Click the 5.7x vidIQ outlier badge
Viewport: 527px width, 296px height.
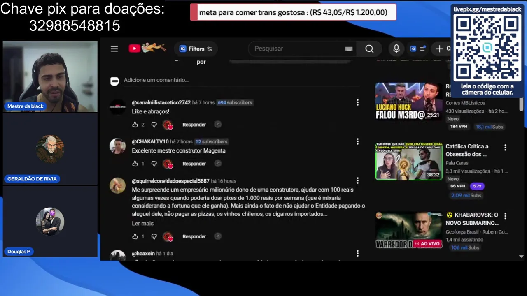pyautogui.click(x=477, y=186)
